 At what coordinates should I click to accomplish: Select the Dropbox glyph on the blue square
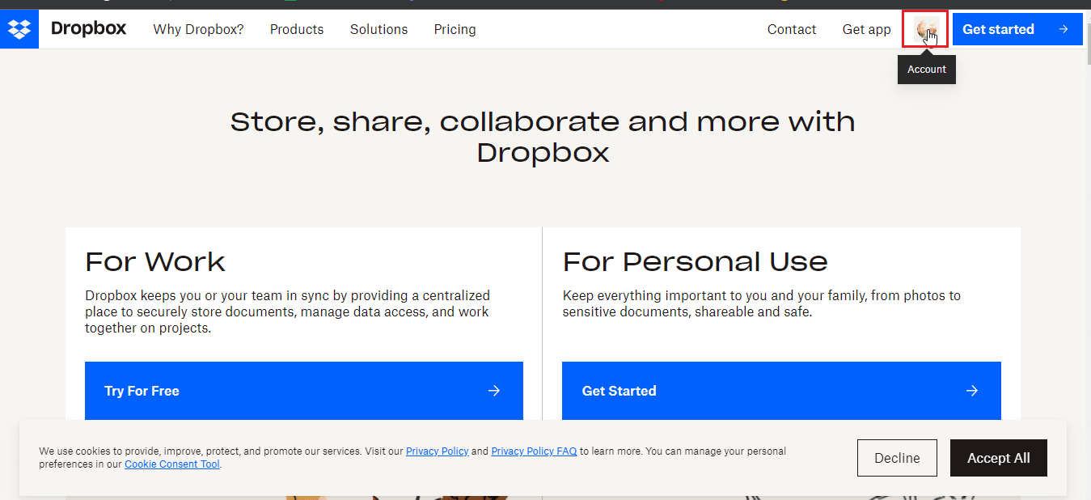pyautogui.click(x=19, y=28)
